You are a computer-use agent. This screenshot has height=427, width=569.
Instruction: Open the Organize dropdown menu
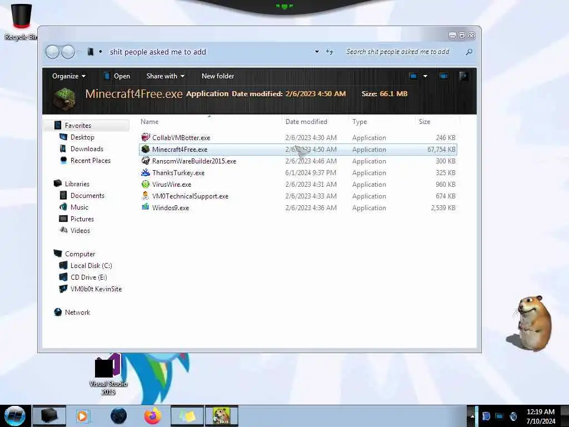68,76
